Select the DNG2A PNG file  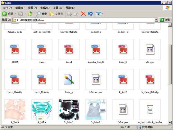pyautogui.click(x=15, y=49)
